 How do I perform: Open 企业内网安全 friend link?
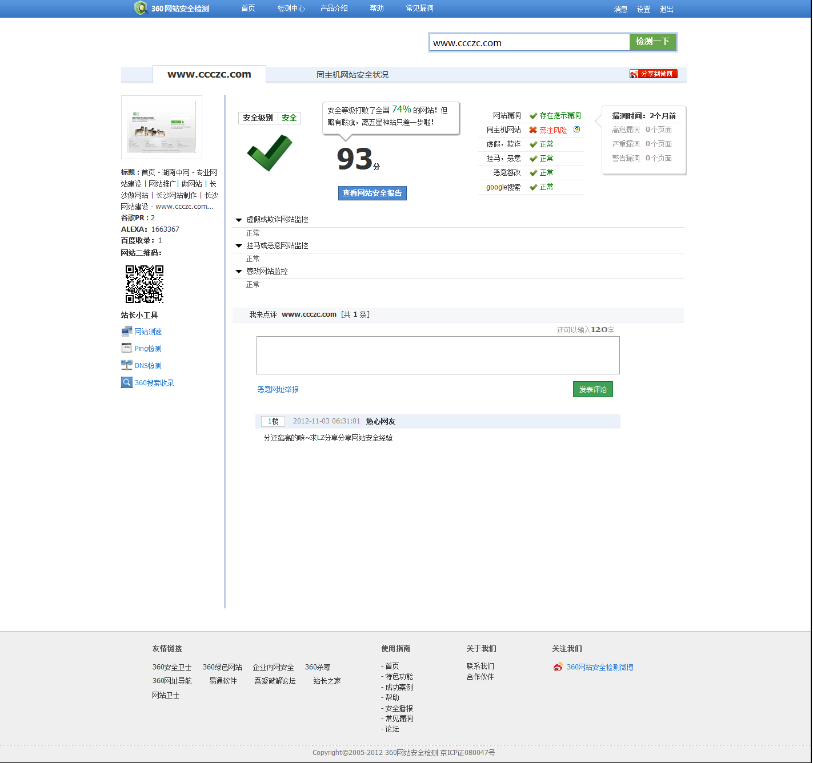(274, 667)
